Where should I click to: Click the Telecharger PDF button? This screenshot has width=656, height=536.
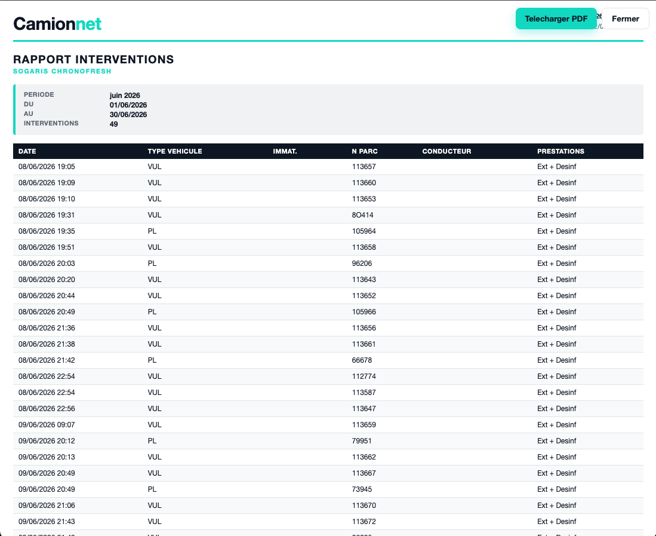coord(556,19)
